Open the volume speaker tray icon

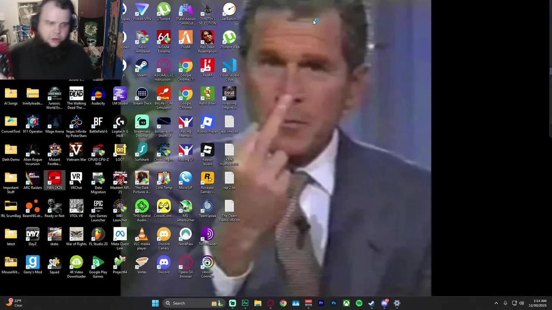point(522,303)
